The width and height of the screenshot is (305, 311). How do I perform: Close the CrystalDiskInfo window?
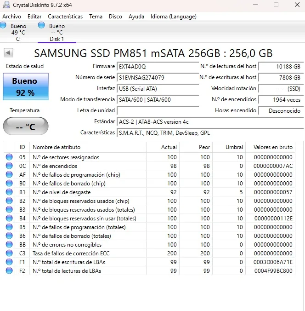click(297, 5)
